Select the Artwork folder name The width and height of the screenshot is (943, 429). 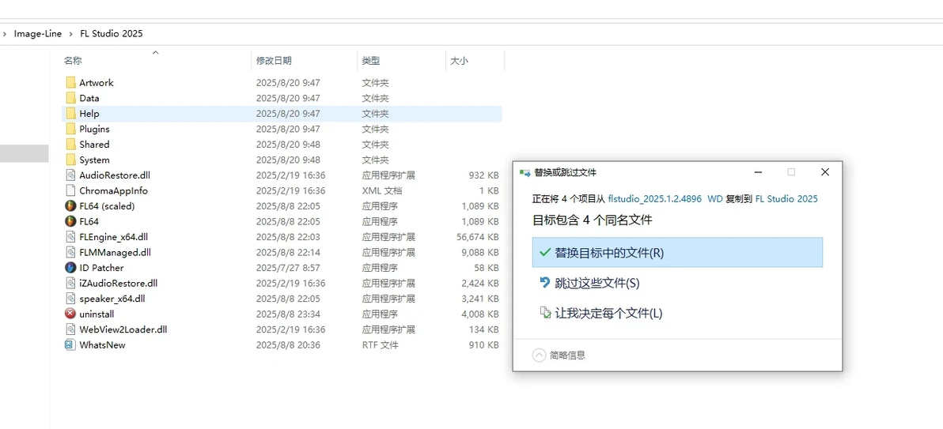click(x=97, y=82)
